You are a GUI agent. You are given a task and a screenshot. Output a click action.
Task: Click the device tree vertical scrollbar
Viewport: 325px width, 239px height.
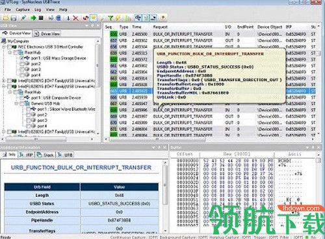tap(97, 65)
